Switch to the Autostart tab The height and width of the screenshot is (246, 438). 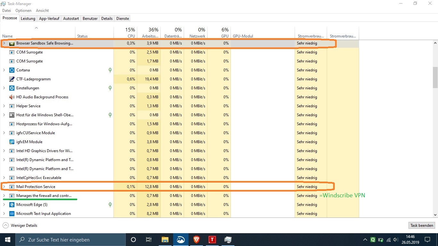(71, 19)
